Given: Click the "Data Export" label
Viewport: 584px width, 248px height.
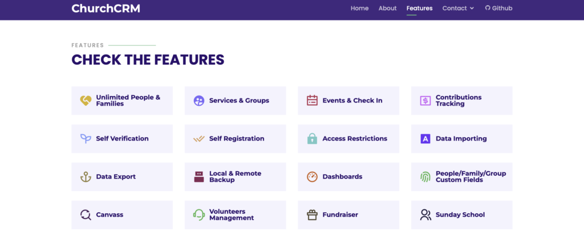Looking at the screenshot, I should click(x=116, y=177).
